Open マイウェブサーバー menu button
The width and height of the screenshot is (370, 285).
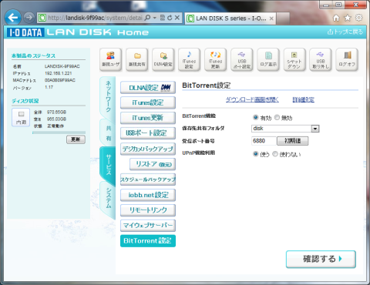148,226
